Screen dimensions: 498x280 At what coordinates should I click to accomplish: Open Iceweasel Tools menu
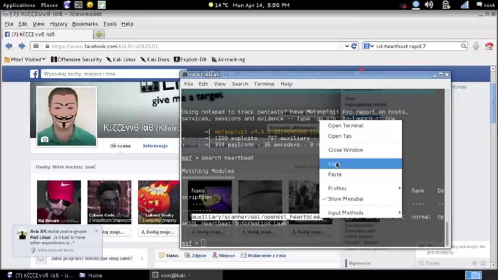[x=110, y=24]
